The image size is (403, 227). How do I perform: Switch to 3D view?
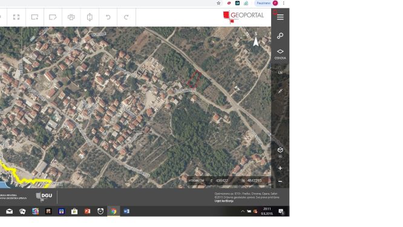click(x=280, y=152)
